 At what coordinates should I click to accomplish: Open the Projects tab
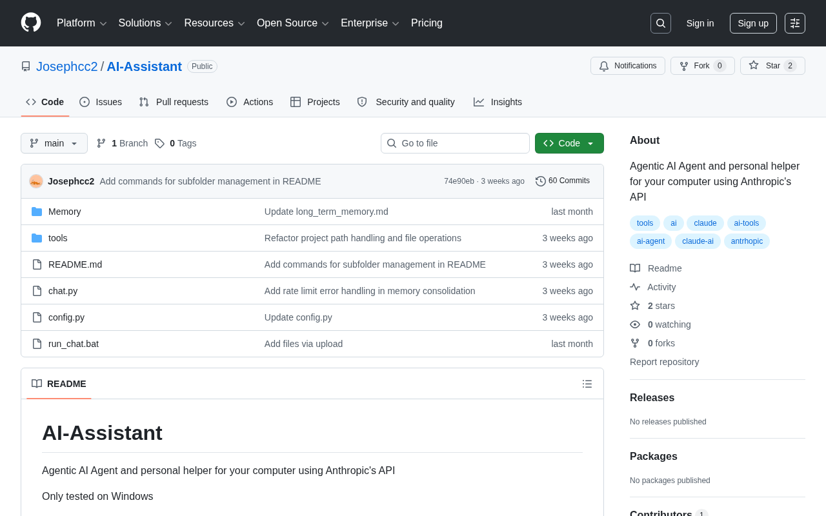point(315,102)
